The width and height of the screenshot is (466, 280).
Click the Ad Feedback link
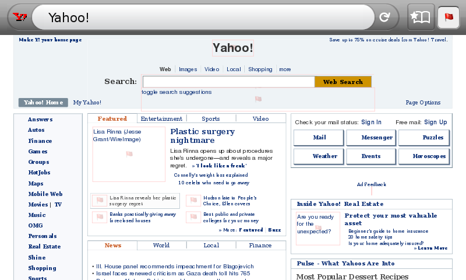point(372,184)
